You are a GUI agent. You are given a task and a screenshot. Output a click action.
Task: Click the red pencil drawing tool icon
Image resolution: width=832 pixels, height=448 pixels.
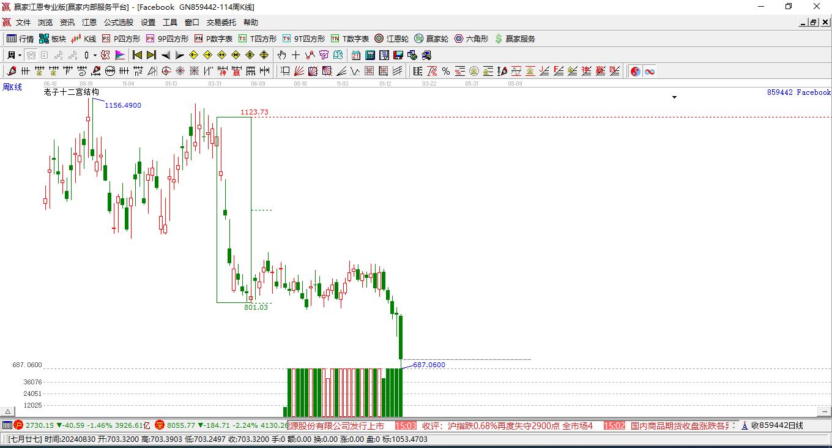coord(11,71)
